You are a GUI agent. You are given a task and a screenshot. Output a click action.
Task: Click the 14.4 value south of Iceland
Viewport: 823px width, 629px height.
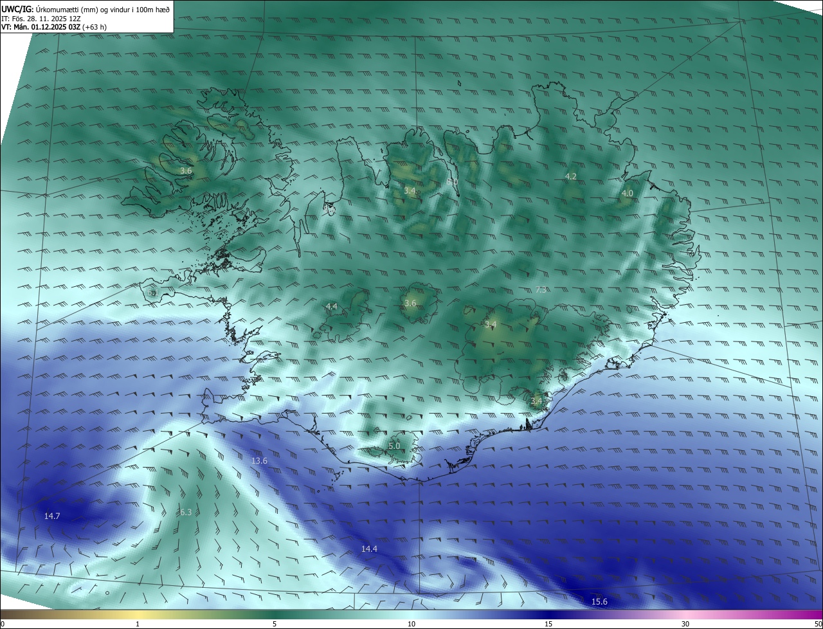(x=369, y=549)
